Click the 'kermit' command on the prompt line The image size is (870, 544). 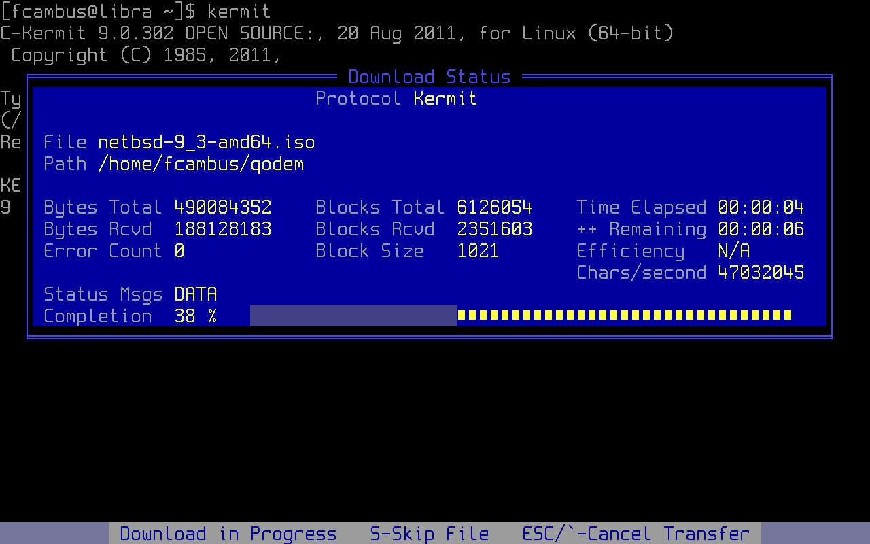coord(239,12)
